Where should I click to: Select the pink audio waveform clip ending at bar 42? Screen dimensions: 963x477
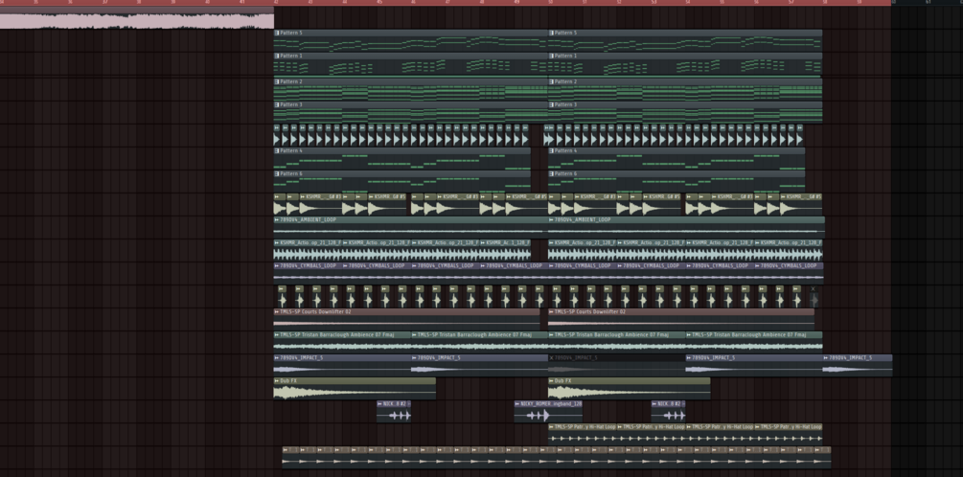click(136, 18)
